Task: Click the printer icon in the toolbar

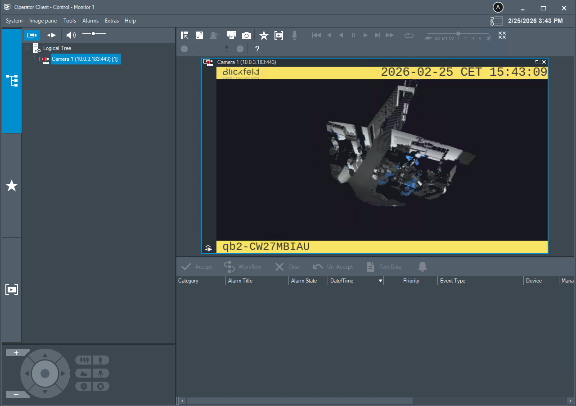Action: point(232,35)
